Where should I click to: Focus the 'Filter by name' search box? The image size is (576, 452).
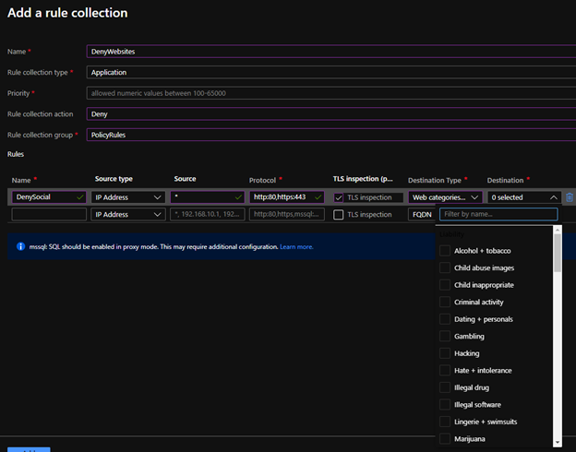[x=498, y=214]
